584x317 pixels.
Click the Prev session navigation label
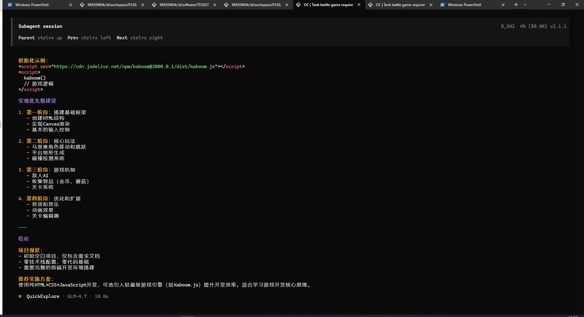click(x=73, y=38)
